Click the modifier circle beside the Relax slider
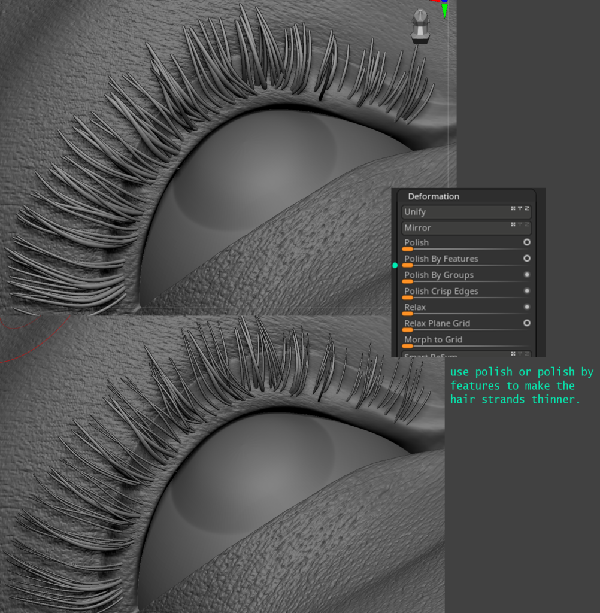 (x=527, y=306)
